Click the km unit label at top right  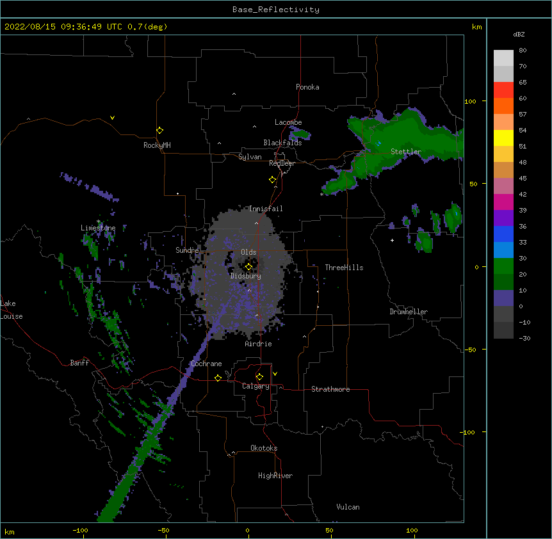(x=476, y=27)
